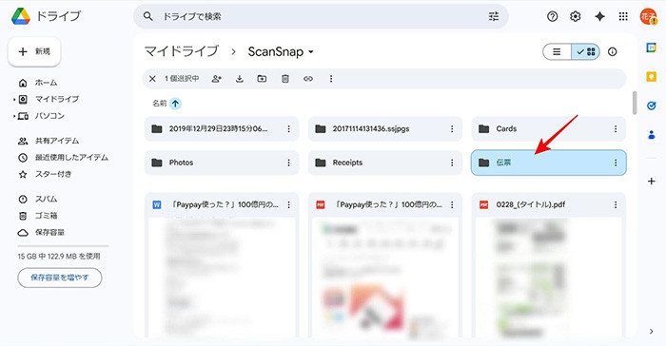Image resolution: width=666 pixels, height=346 pixels.
Task: Go to マイドライブ breadcrumb
Action: click(182, 51)
